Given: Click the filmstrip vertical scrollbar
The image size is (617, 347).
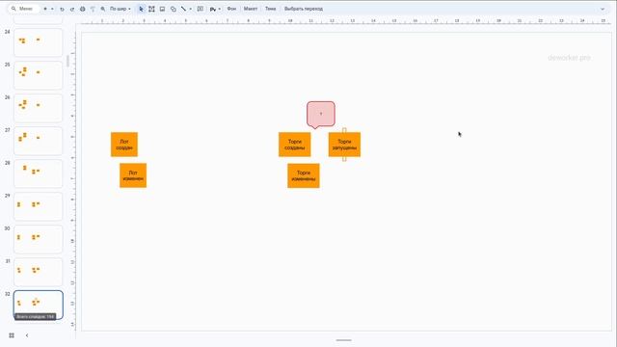Looking at the screenshot, I should (x=67, y=61).
